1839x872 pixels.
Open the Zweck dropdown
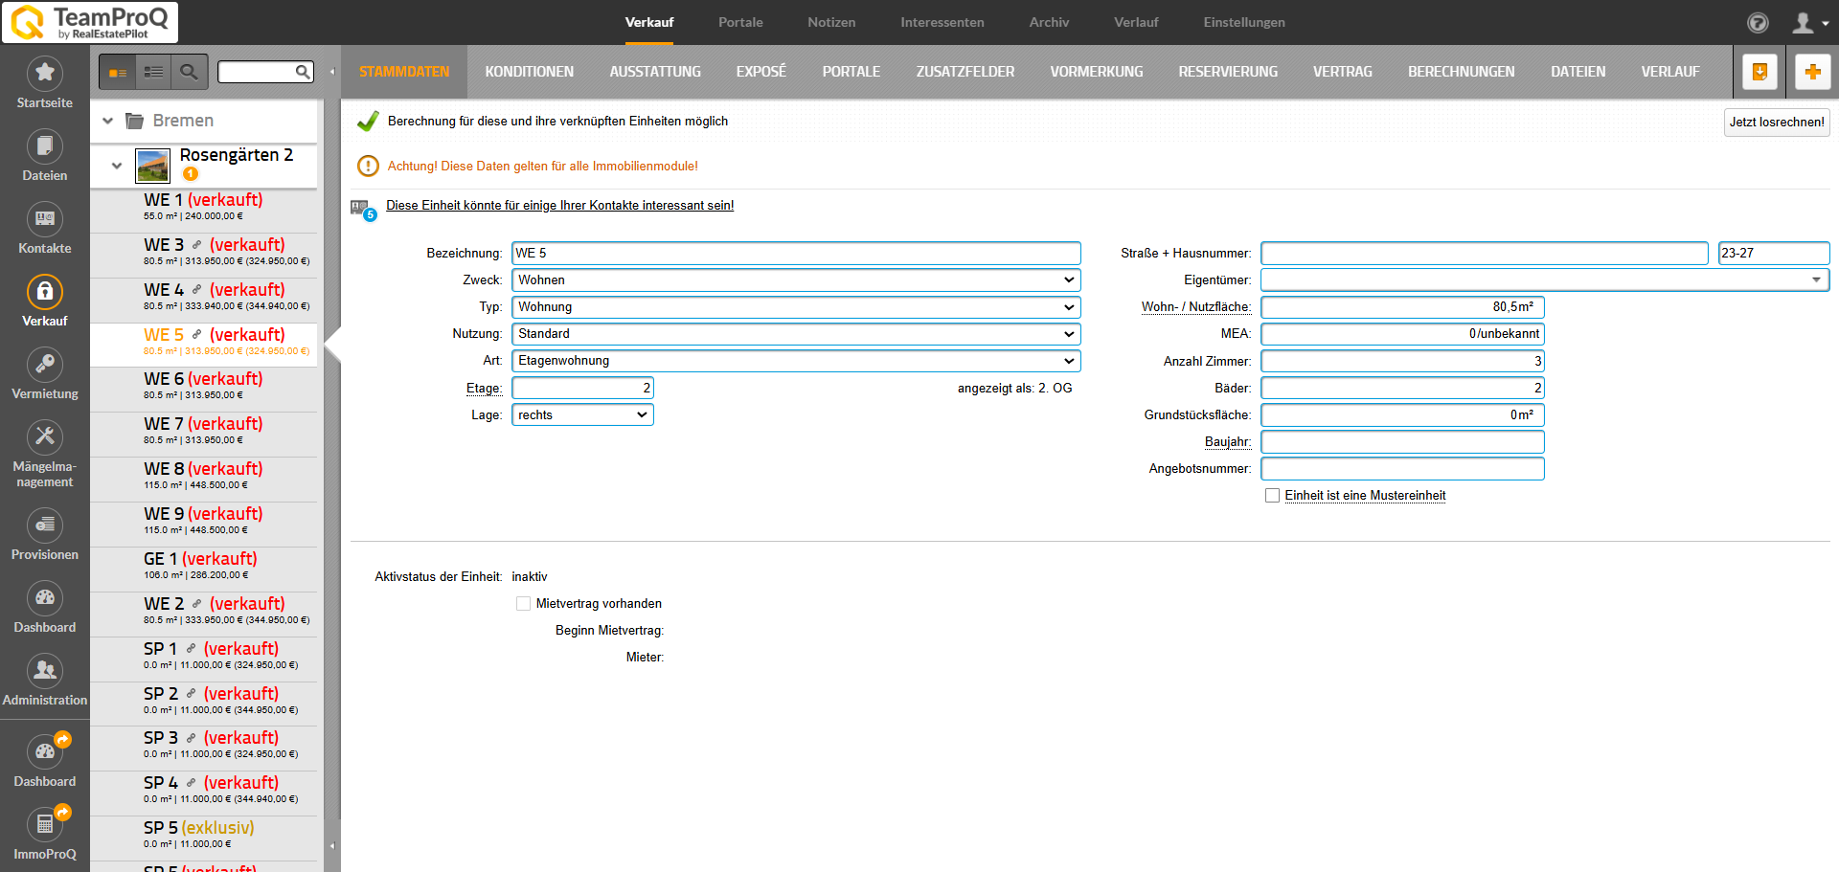tap(795, 280)
